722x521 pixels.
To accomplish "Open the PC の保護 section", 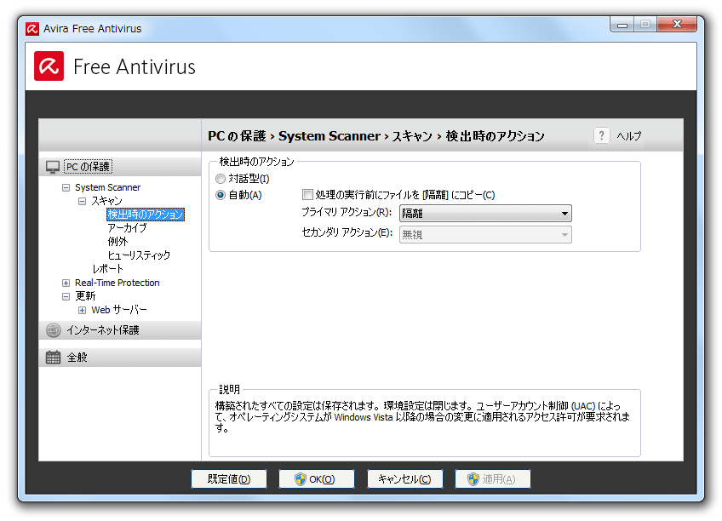I will [120, 167].
